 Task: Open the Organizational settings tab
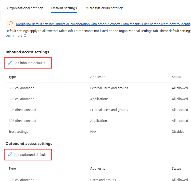tap(25, 8)
